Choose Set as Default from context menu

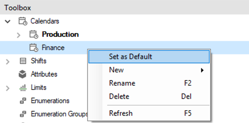[x=149, y=57]
